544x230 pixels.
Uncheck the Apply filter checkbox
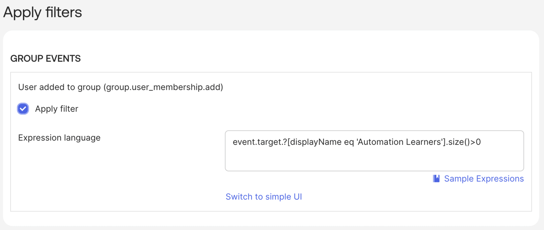[23, 109]
